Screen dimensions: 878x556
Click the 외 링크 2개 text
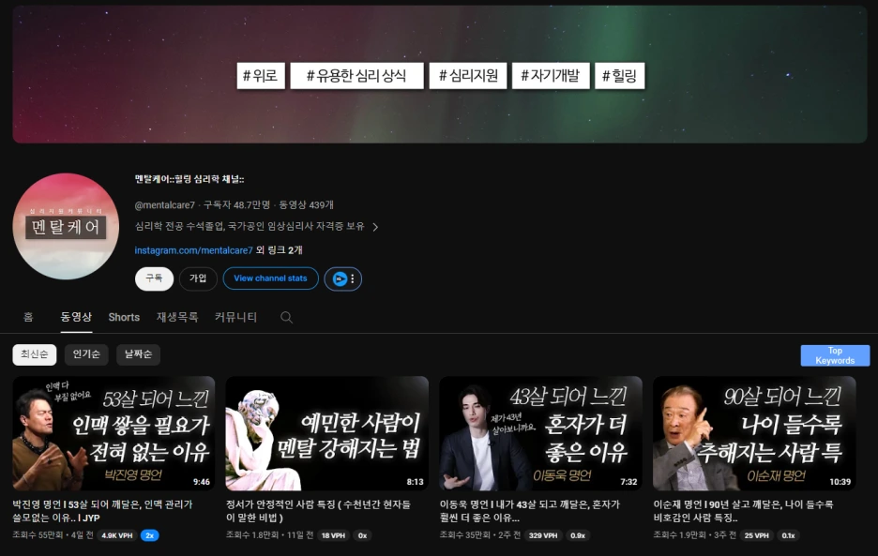tap(279, 250)
